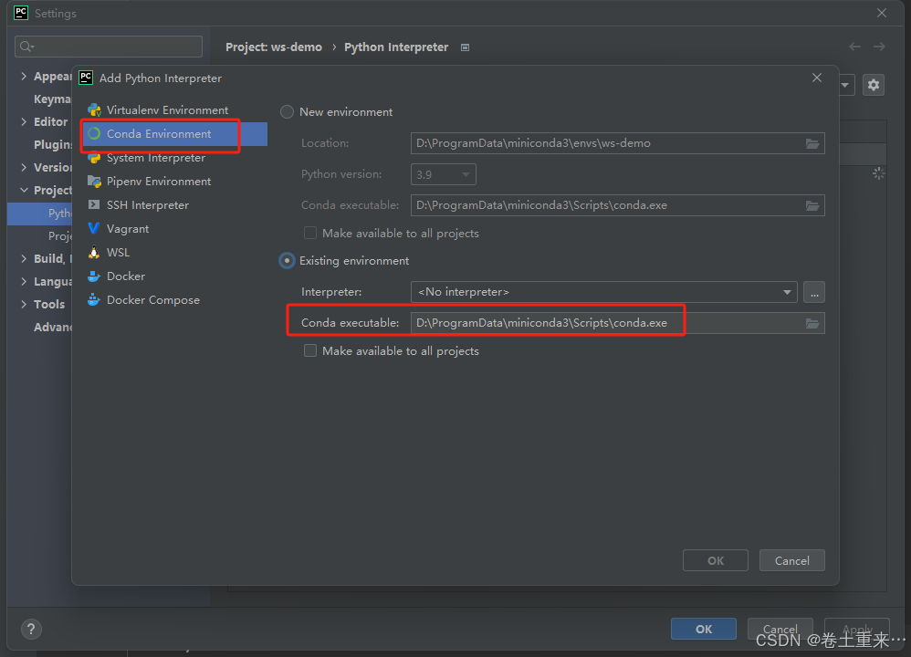The width and height of the screenshot is (911, 657).
Task: Collapse the Project settings tree node
Action: (24, 190)
